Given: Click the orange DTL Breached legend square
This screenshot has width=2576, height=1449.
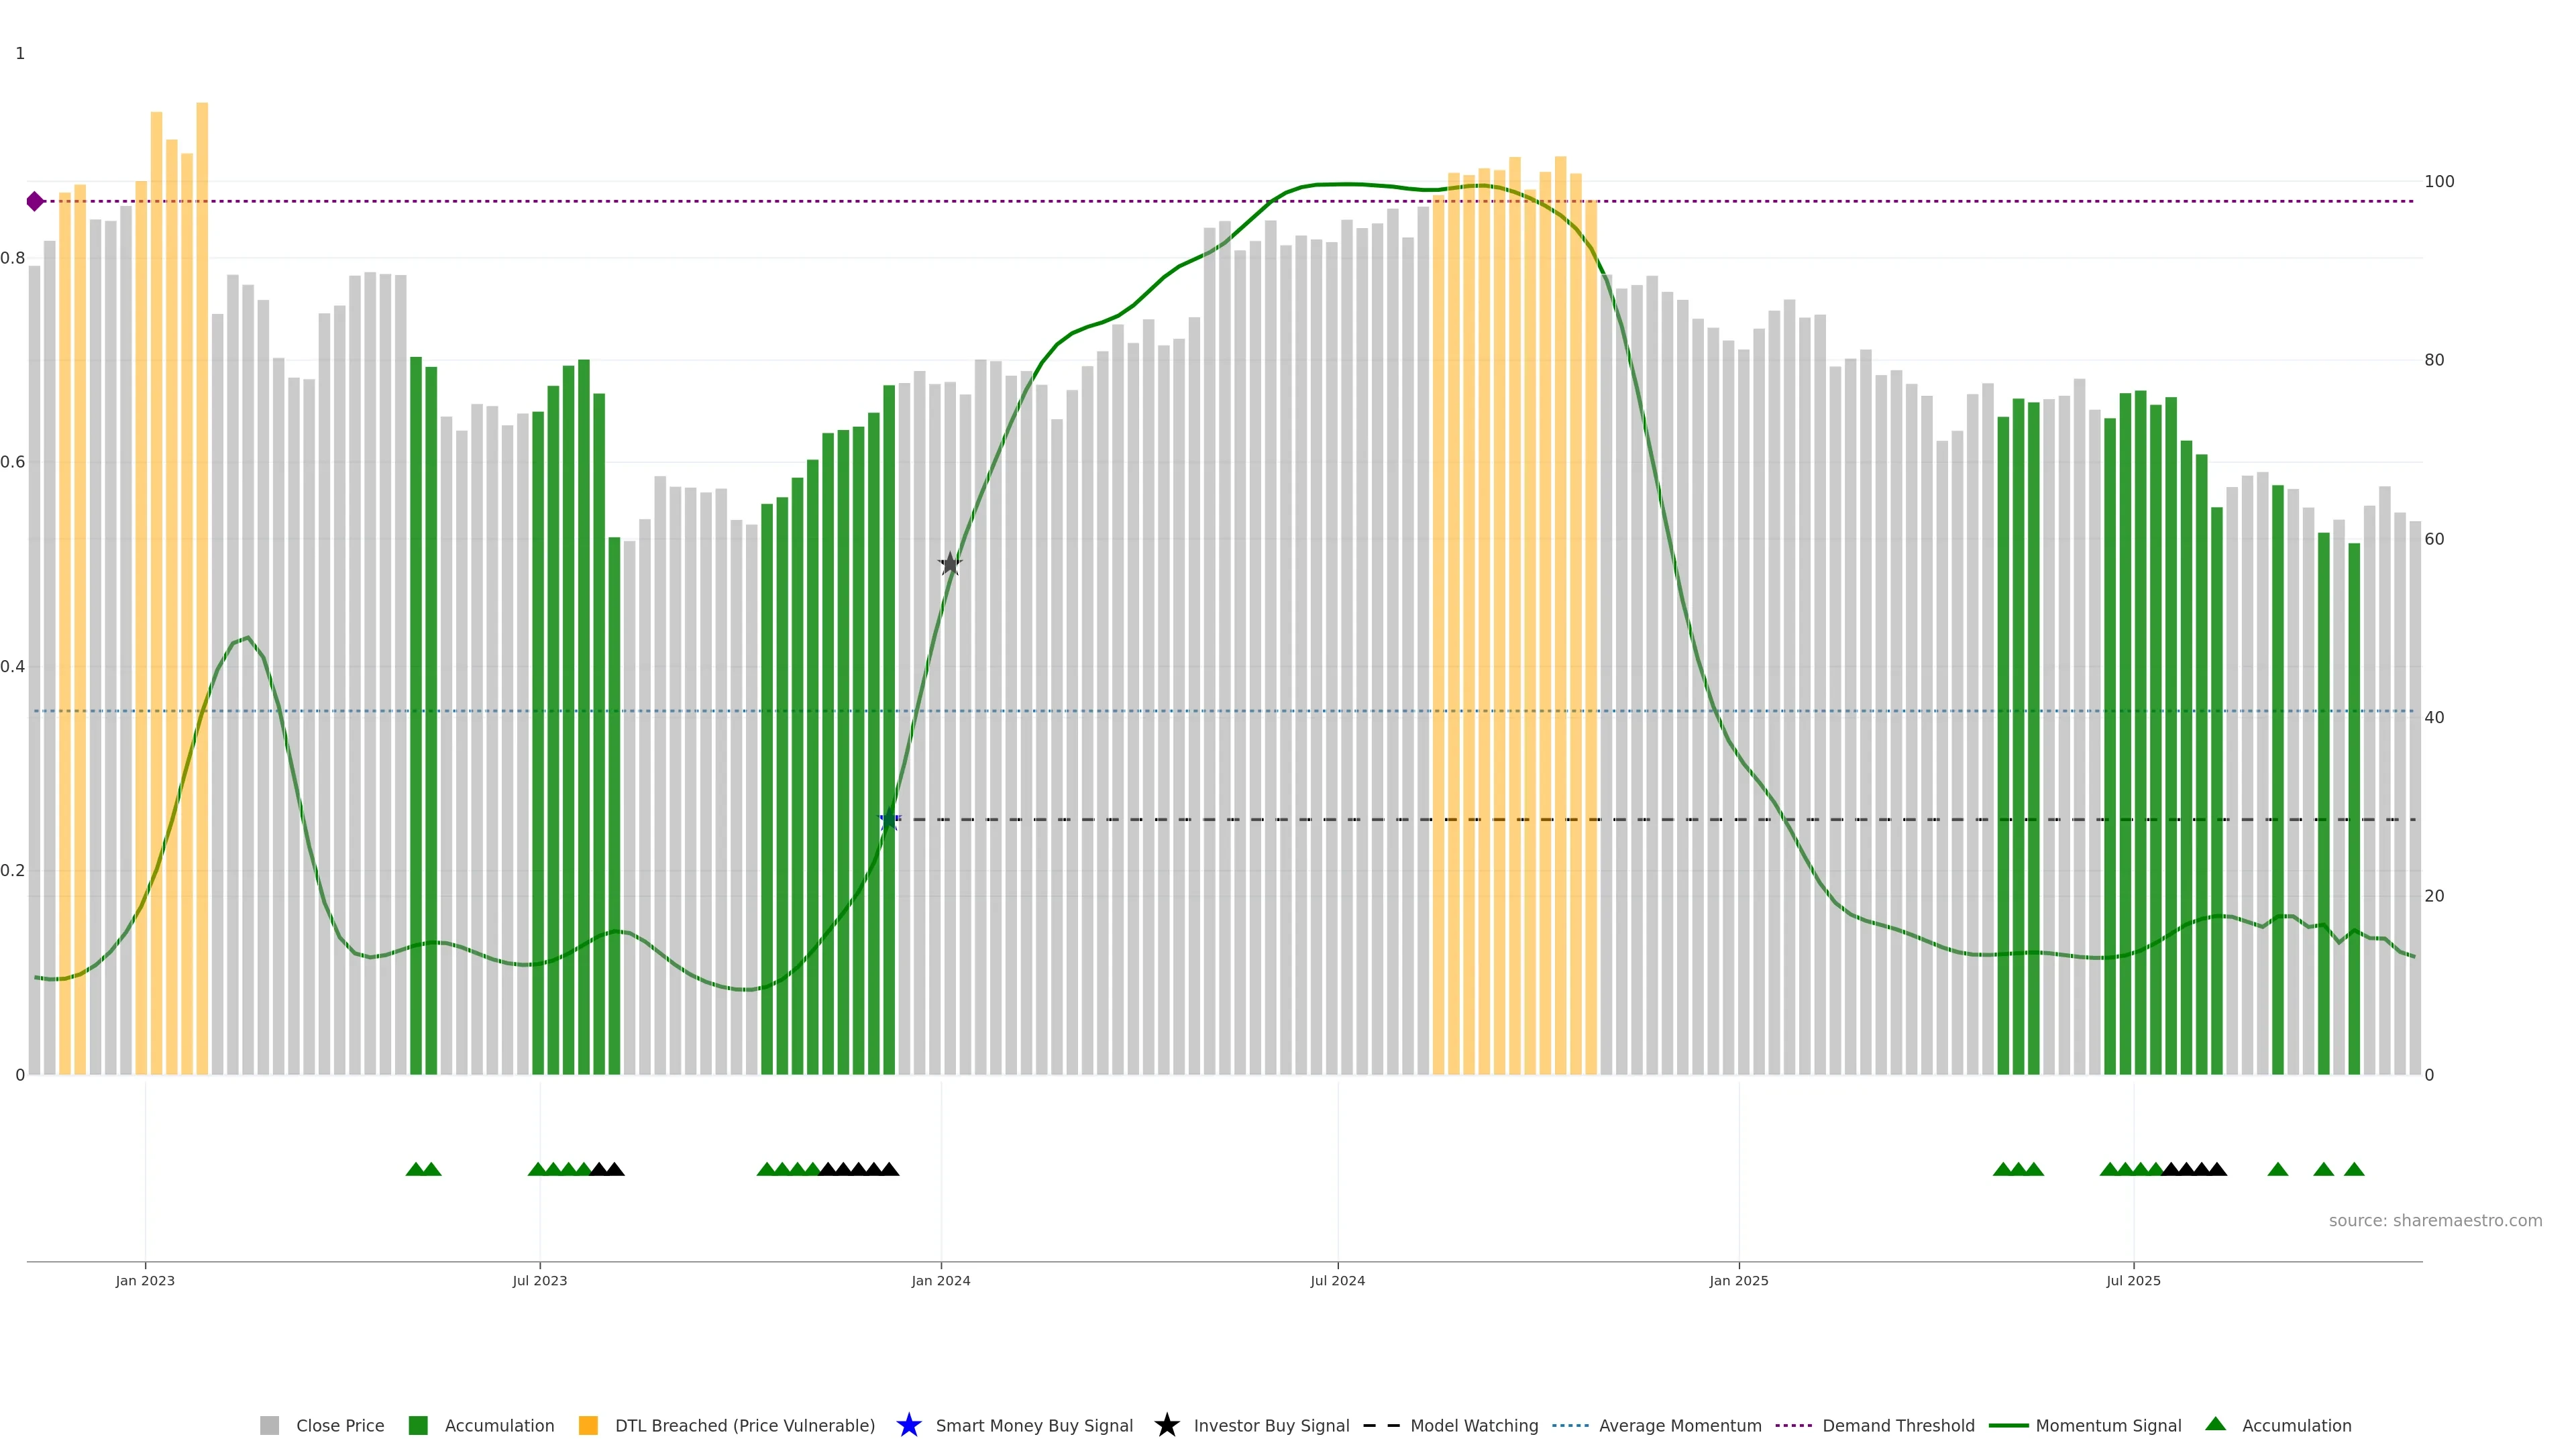Looking at the screenshot, I should [588, 1425].
